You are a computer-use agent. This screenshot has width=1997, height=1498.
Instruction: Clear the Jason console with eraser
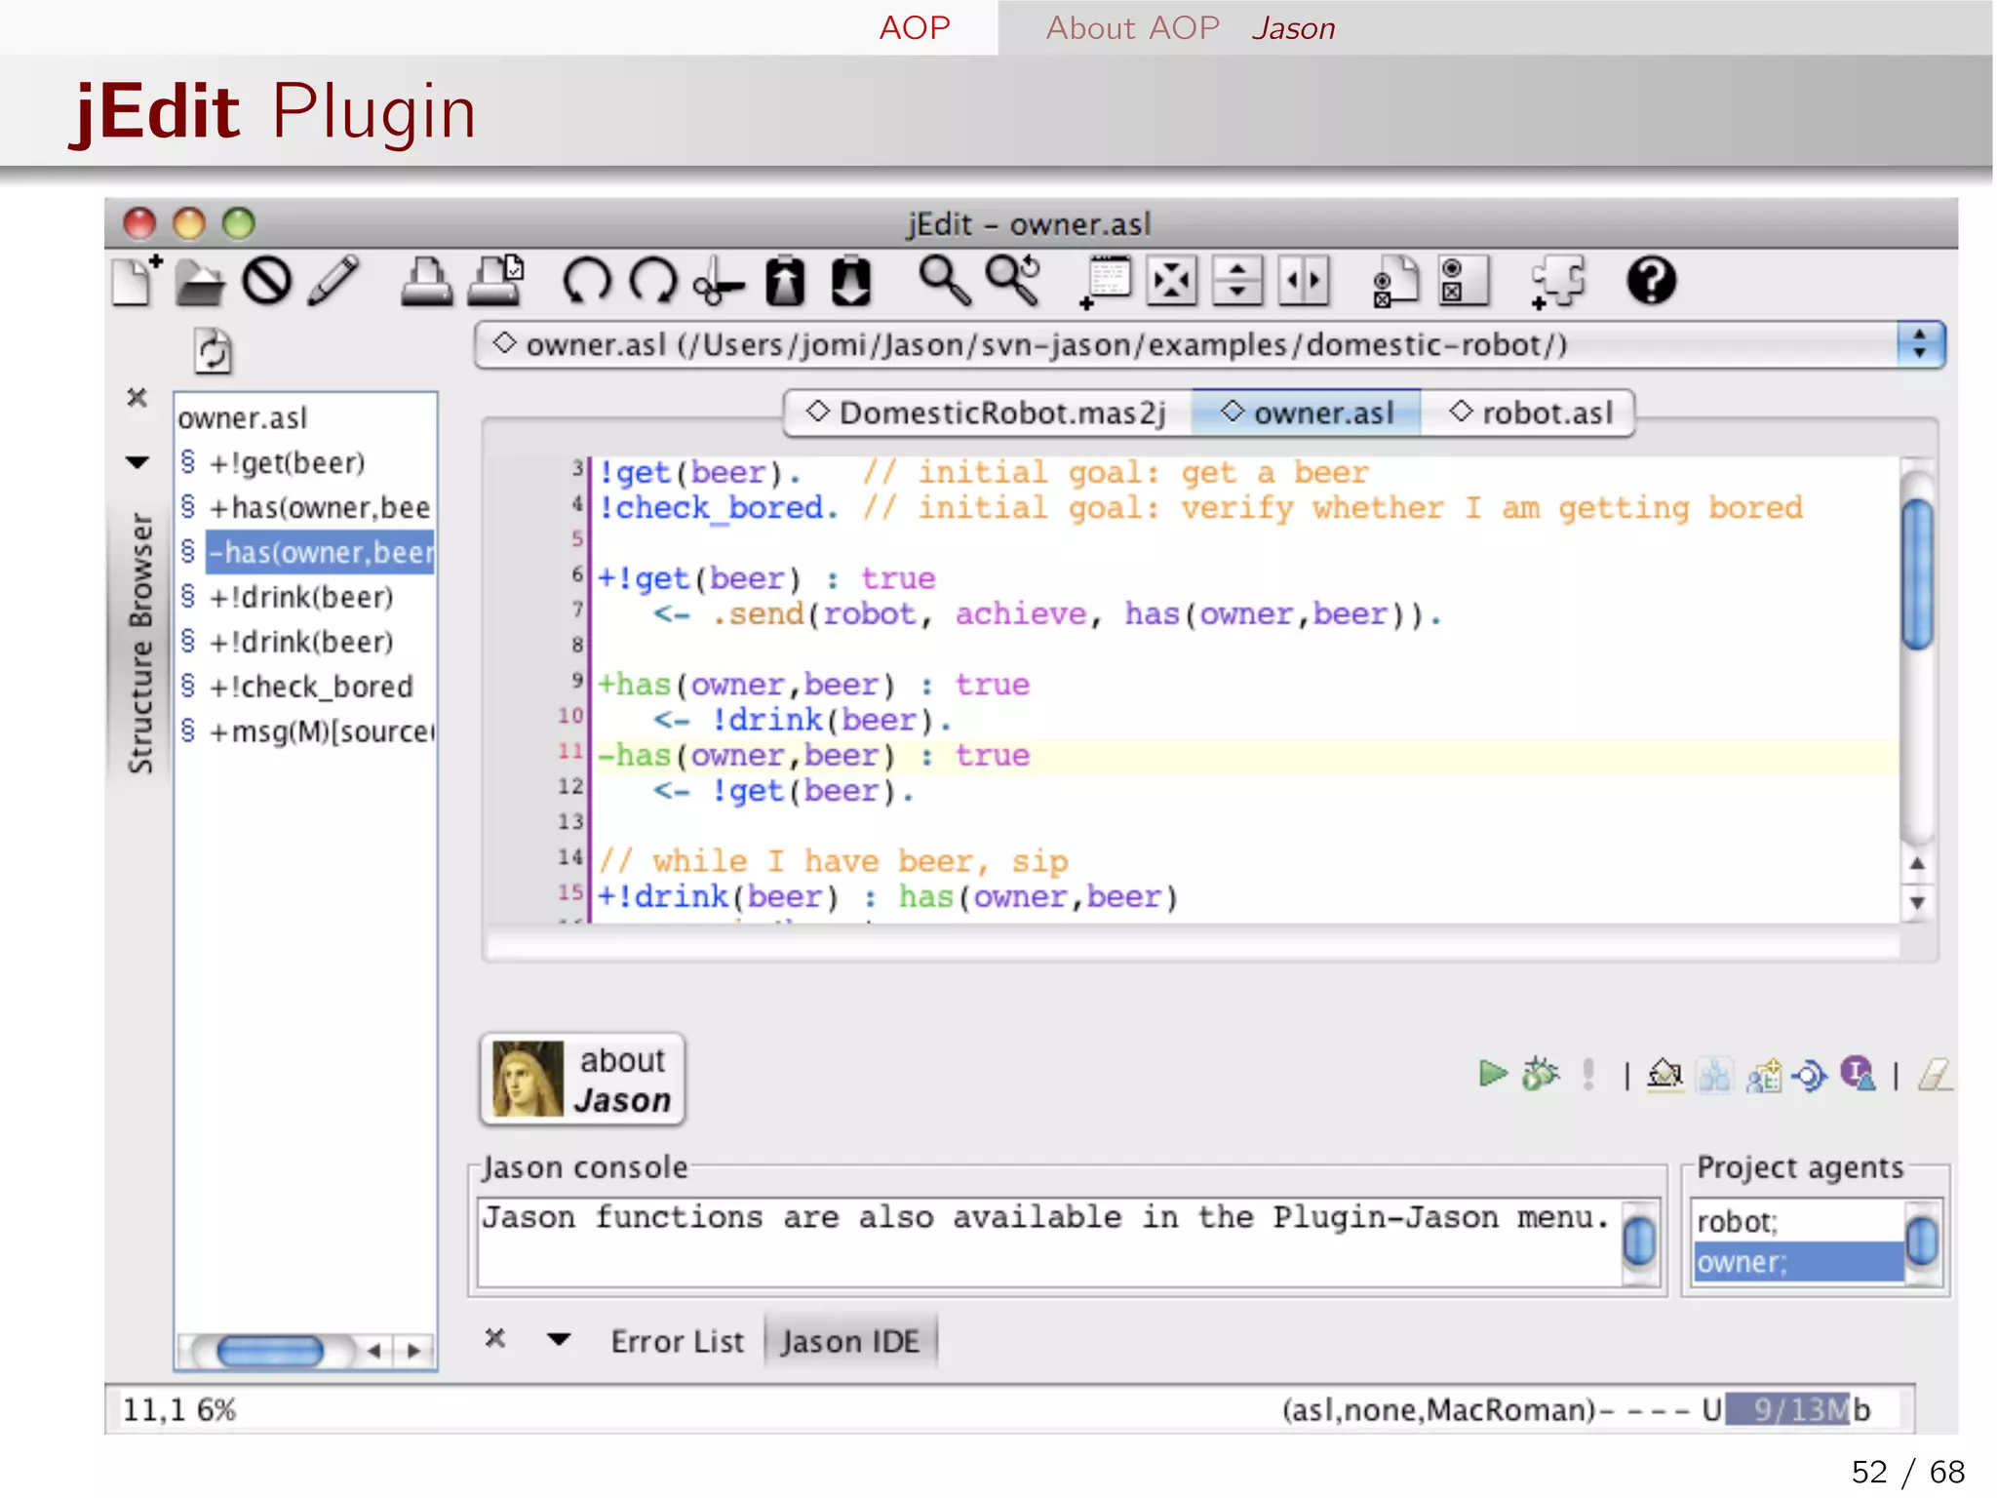click(1935, 1075)
